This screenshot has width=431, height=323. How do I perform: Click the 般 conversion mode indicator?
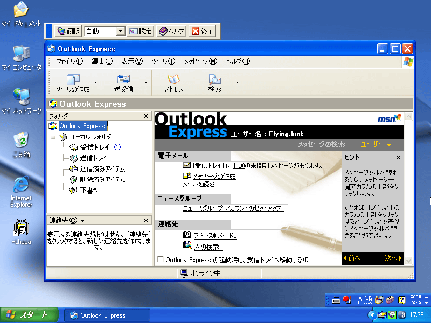(369, 300)
